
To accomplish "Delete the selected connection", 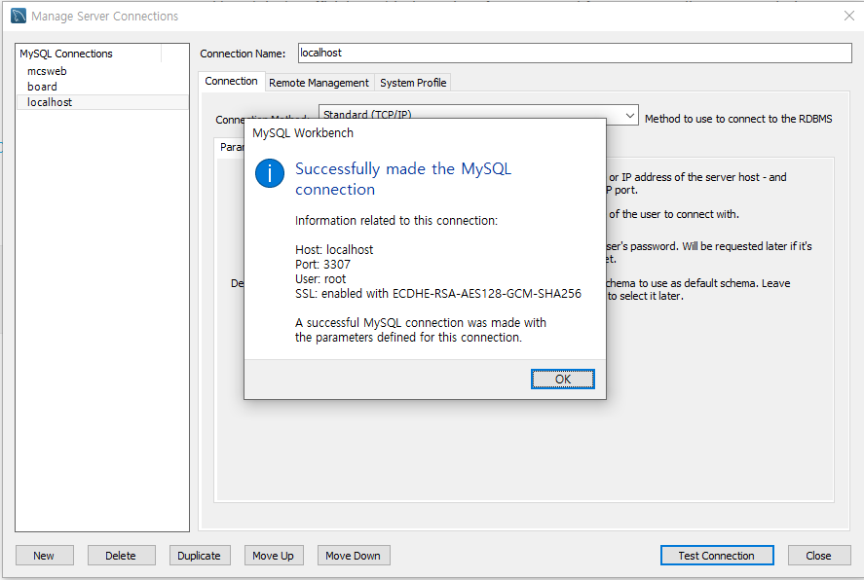I will pos(121,556).
